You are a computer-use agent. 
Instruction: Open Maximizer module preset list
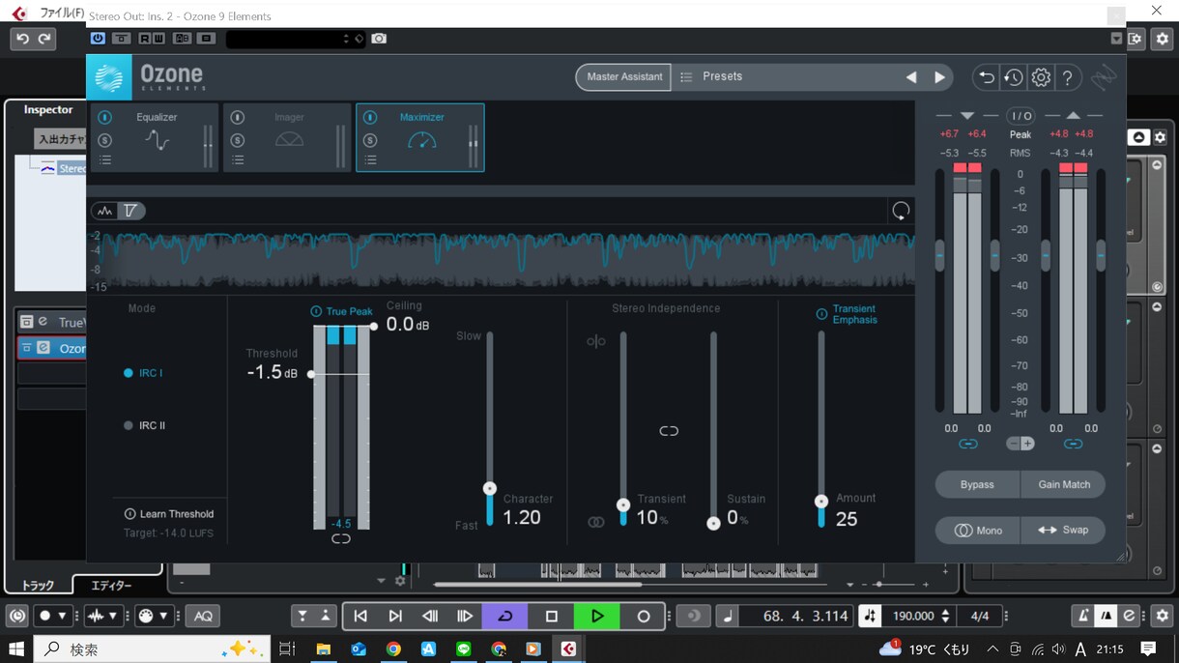point(369,160)
